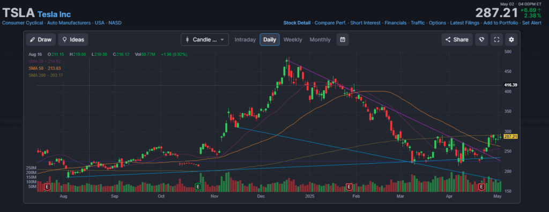Image resolution: width=549 pixels, height=212 pixels.
Task: Switch to Intraday timeframe
Action: [245, 40]
